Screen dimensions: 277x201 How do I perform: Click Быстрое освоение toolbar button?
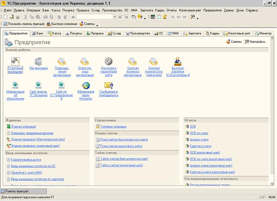pyautogui.click(x=62, y=24)
